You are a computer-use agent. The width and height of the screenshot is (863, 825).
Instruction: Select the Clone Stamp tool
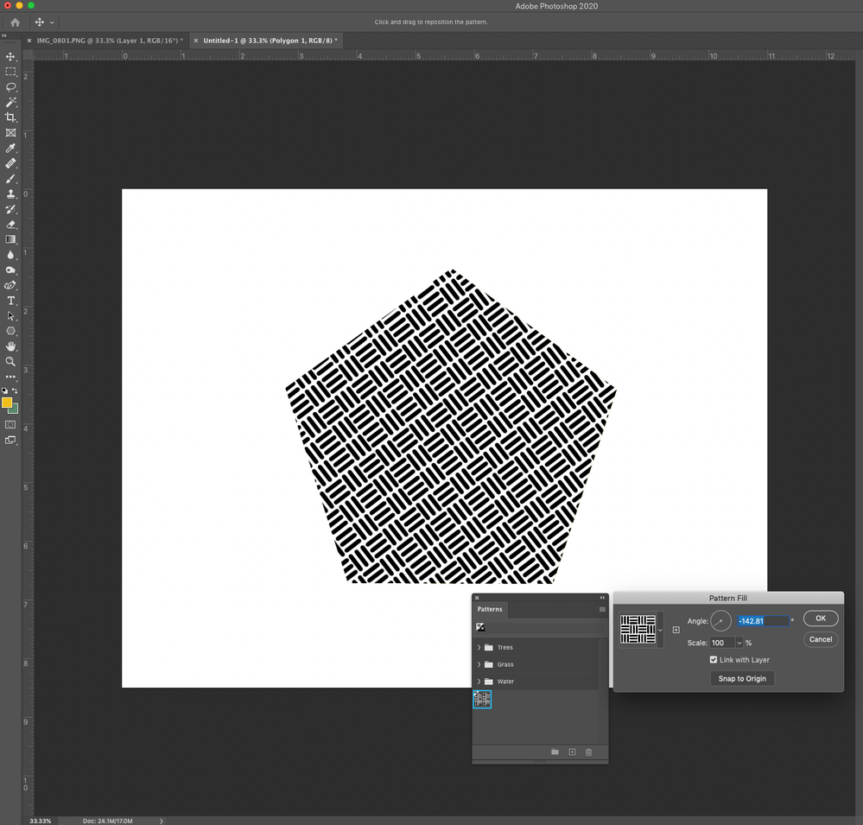click(x=10, y=194)
